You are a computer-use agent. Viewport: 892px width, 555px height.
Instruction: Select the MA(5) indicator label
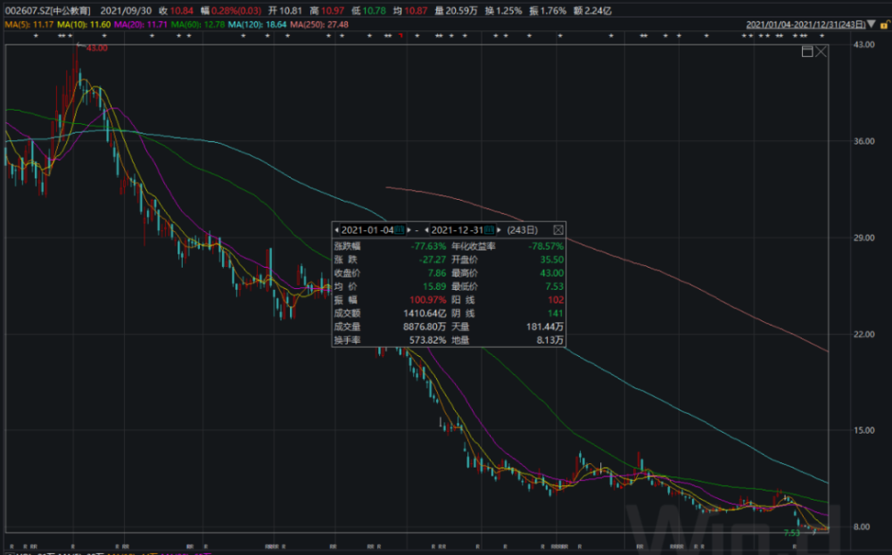29,24
